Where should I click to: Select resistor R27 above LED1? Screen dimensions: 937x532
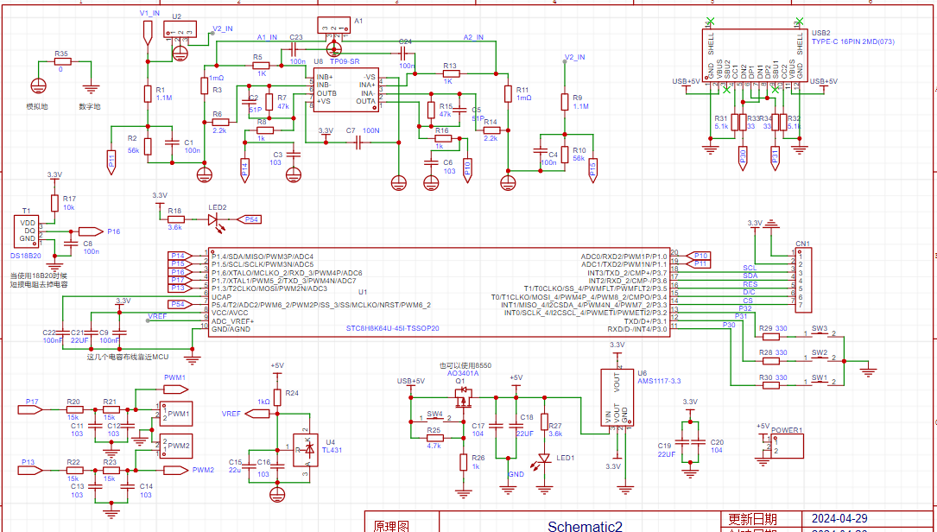click(544, 422)
